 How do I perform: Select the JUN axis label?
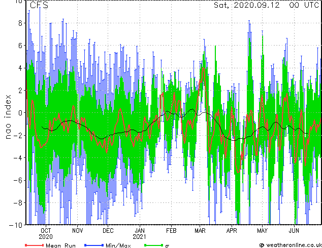(294, 231)
